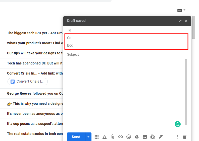Click the inbox page scrollbar
Image resolution: width=199 pixels, height=141 pixels.
[193, 27]
